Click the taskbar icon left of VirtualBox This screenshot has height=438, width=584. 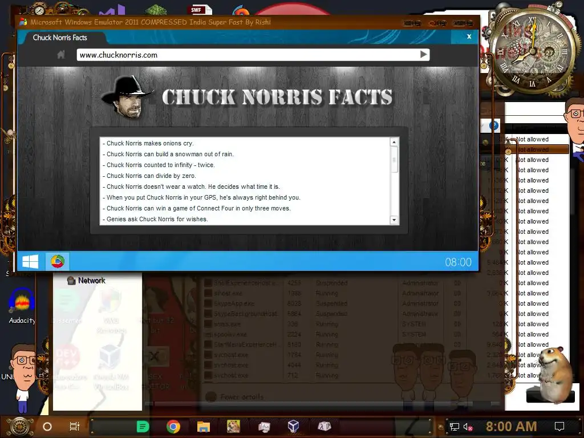tap(264, 427)
